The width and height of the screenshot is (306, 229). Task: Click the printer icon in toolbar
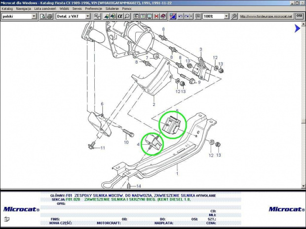[49, 16]
